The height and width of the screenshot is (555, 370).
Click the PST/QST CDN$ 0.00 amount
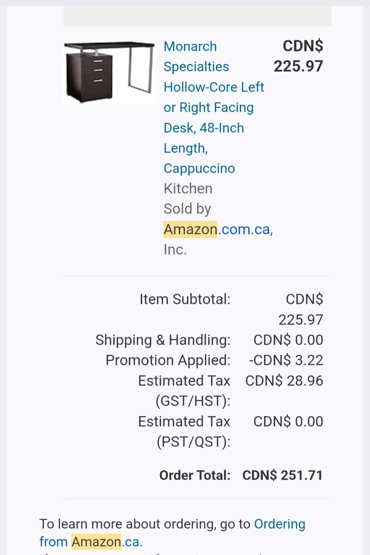click(288, 422)
